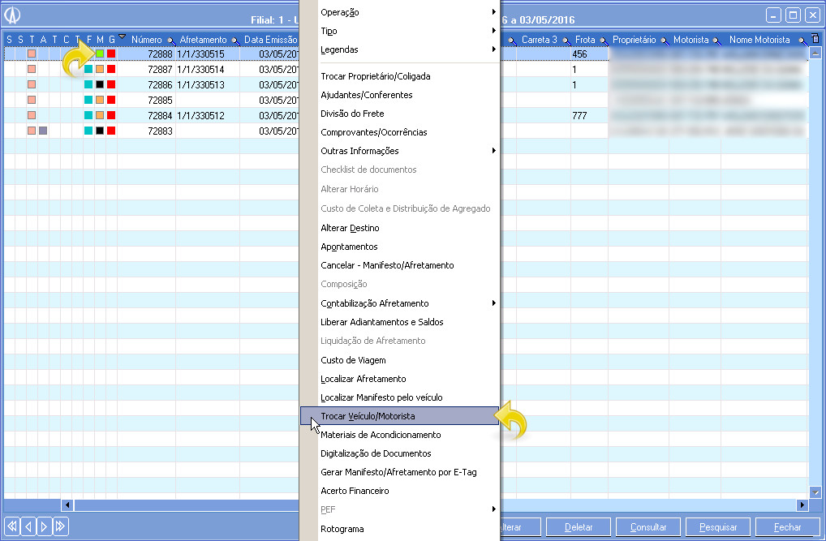This screenshot has height=541, width=826.
Task: Click the application logo icon in title bar
Action: click(12, 15)
